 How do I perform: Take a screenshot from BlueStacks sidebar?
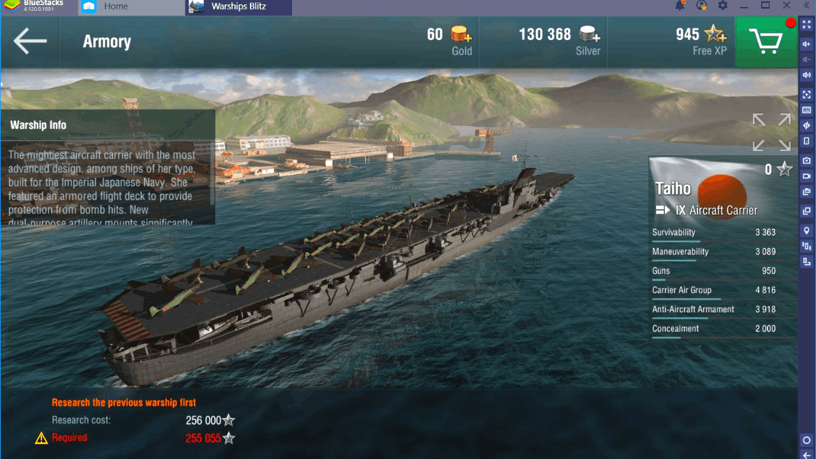tap(806, 160)
